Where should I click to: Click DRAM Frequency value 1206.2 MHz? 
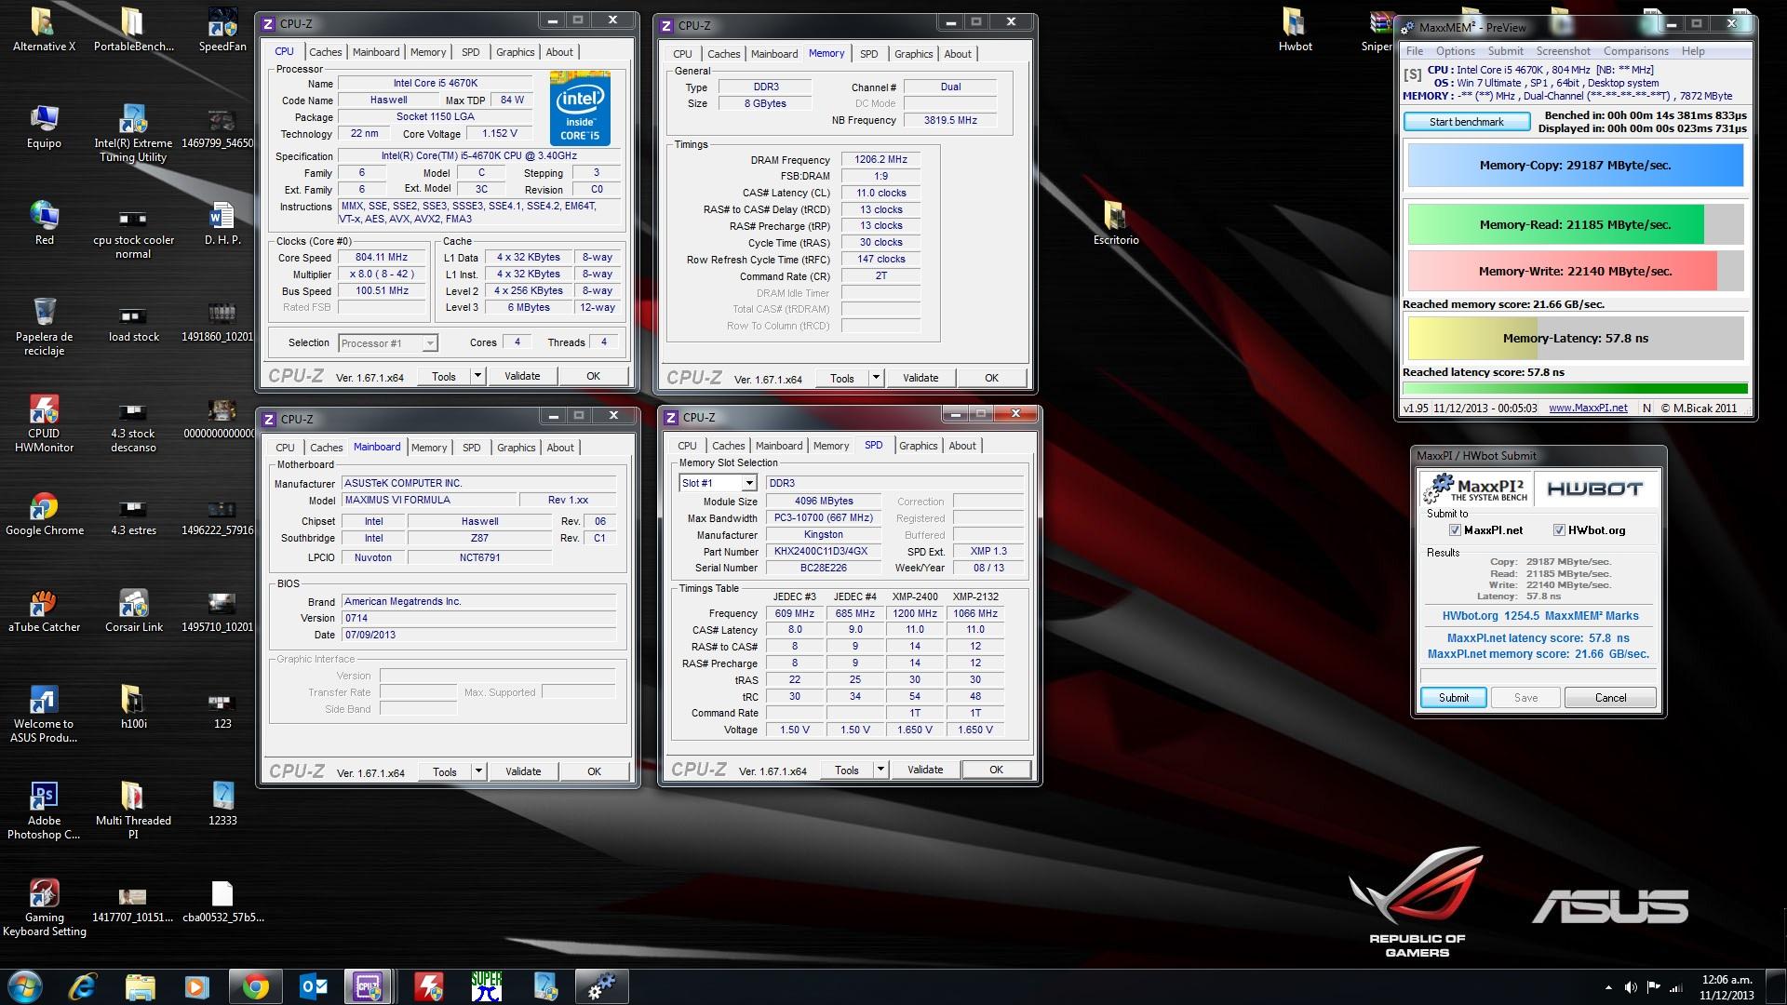[880, 160]
